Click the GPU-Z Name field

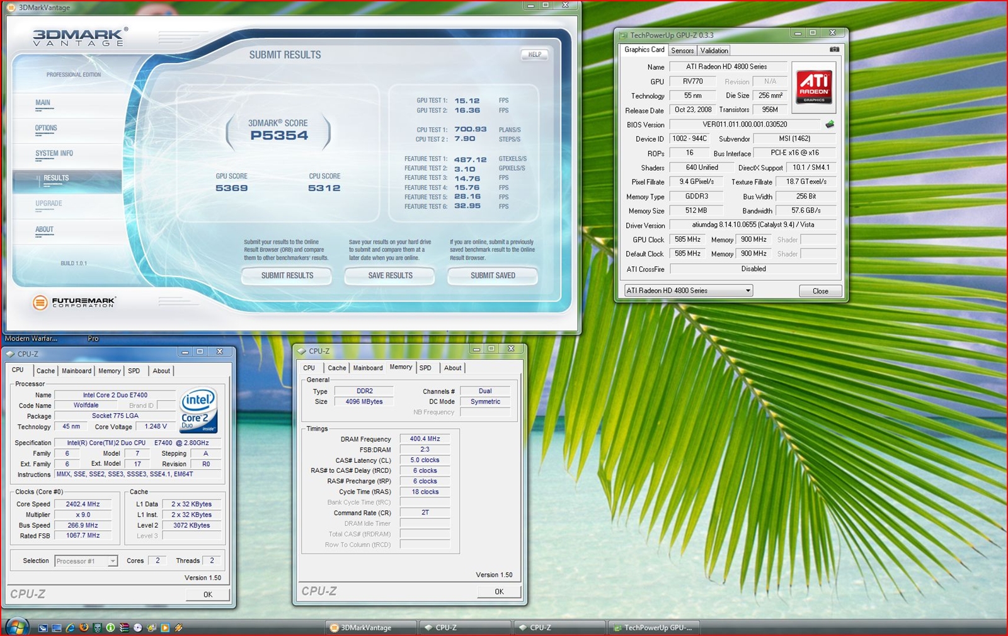pos(727,67)
